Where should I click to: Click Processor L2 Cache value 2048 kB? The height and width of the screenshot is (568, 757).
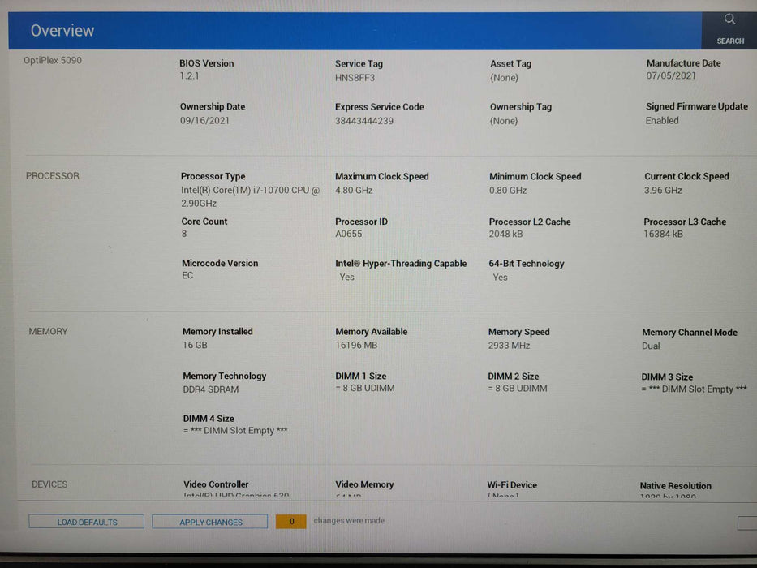tap(505, 234)
